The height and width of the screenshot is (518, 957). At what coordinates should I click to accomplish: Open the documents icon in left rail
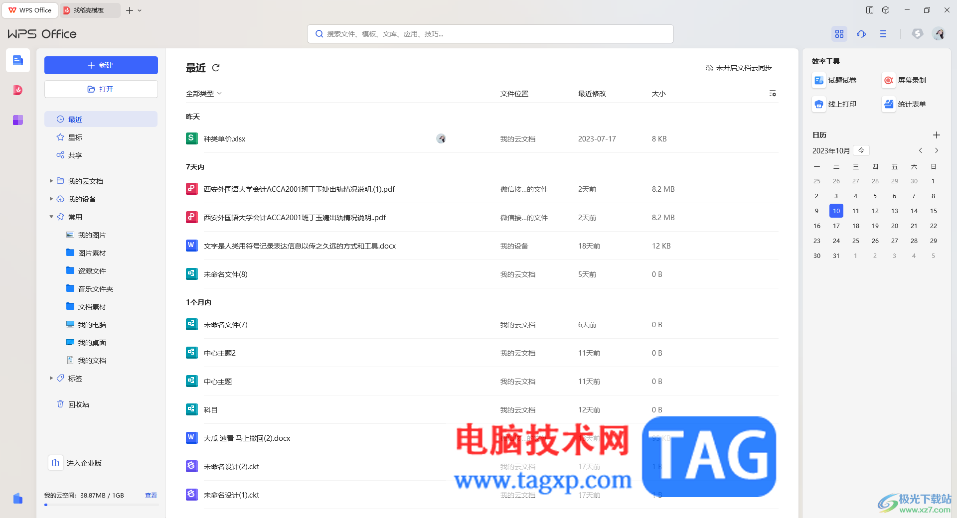(18, 61)
